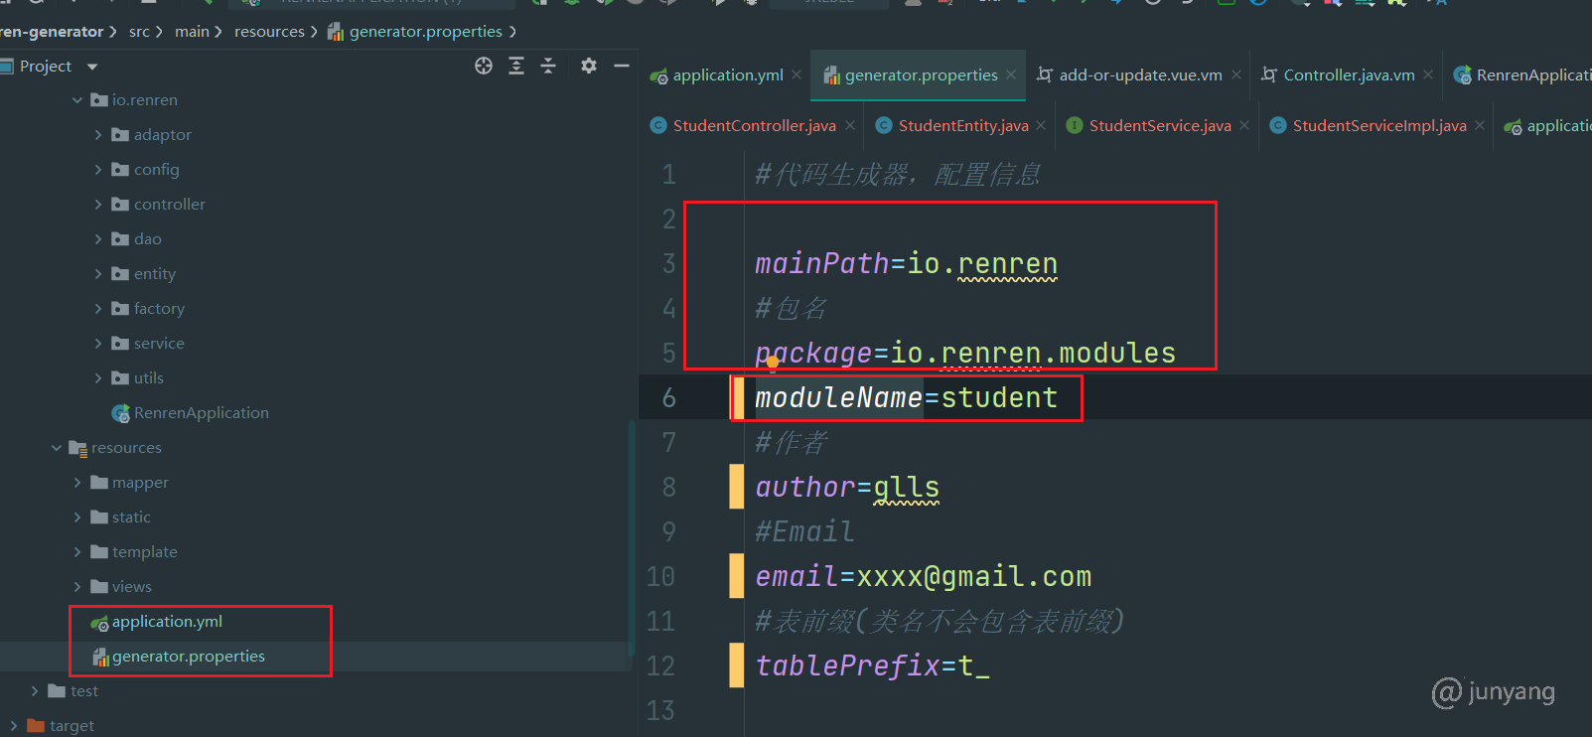Expand the service folder
Viewport: 1592px width, 737px height.
click(98, 344)
